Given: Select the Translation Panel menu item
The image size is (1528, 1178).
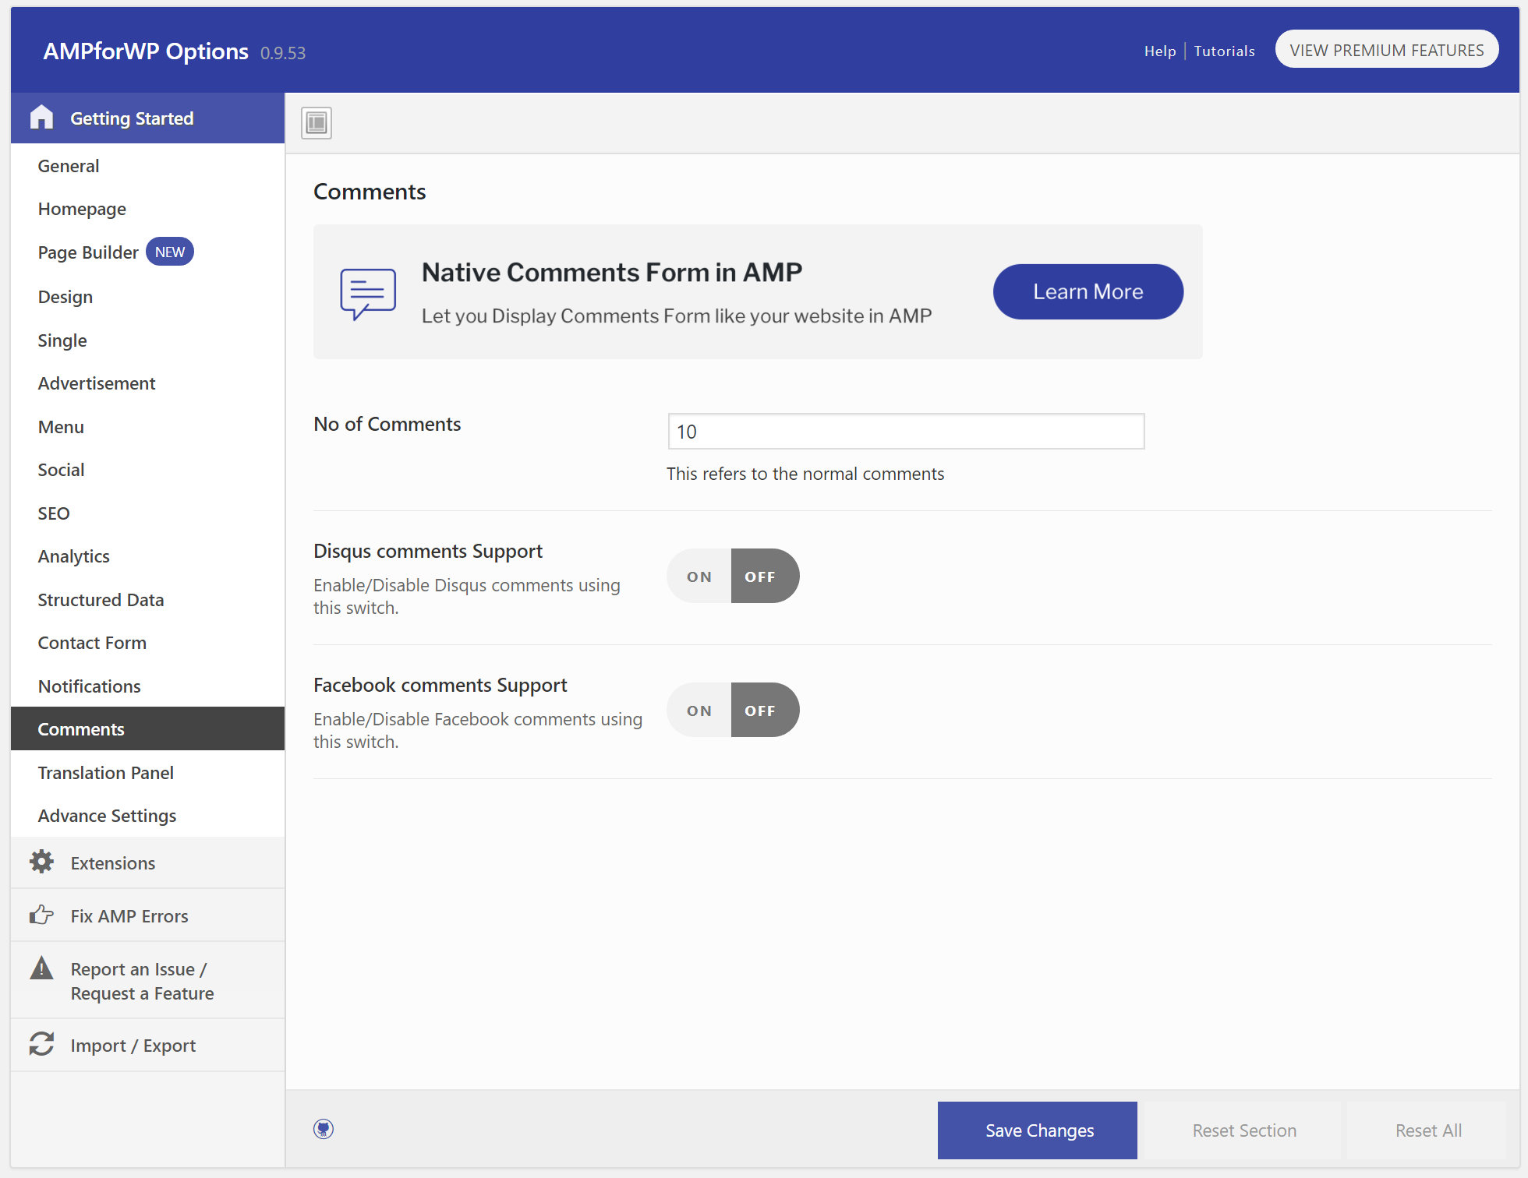Looking at the screenshot, I should click(105, 772).
